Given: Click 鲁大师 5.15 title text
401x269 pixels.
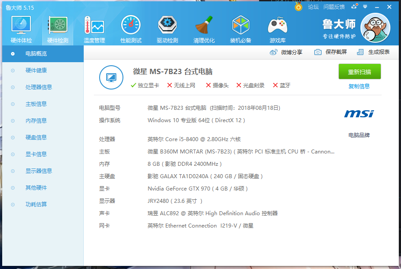Looking at the screenshot, I should click(x=20, y=8).
